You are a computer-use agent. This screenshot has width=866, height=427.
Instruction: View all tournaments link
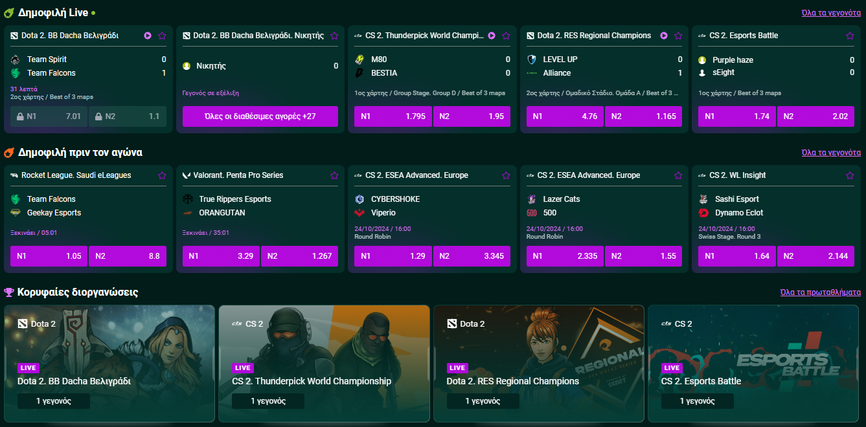coord(821,292)
